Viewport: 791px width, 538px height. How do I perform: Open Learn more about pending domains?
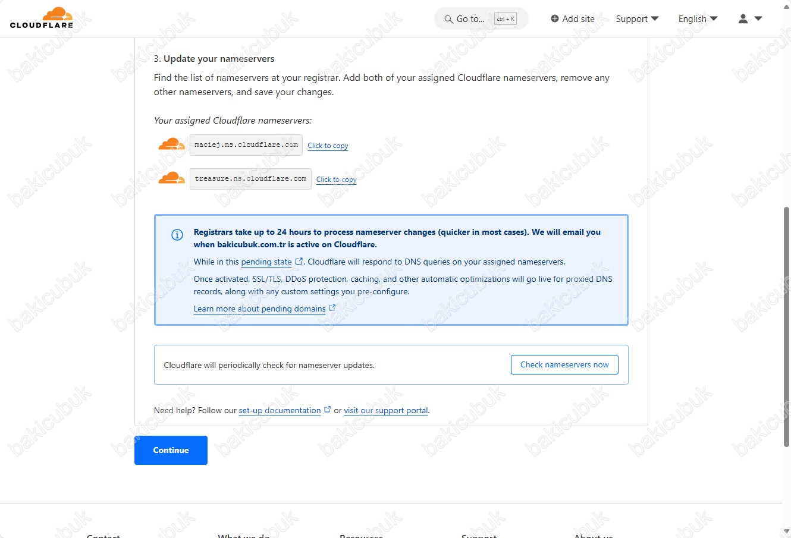pyautogui.click(x=259, y=309)
